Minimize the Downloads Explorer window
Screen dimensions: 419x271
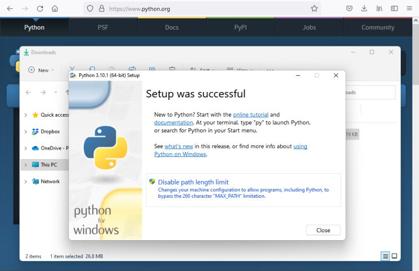pos(353,52)
